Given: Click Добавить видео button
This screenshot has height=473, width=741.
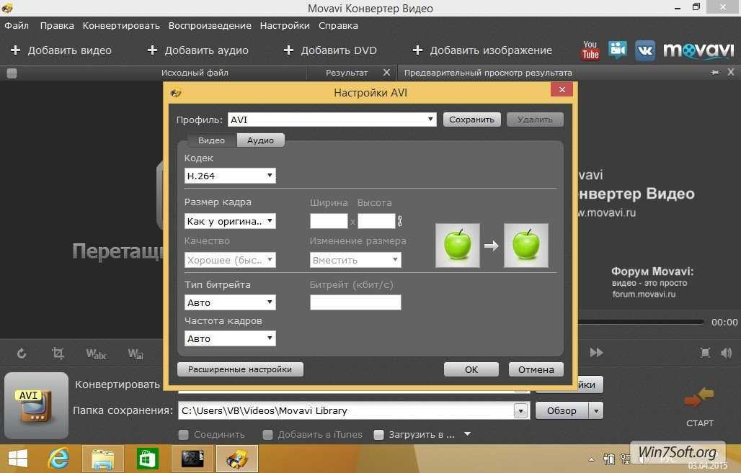Looking at the screenshot, I should point(61,50).
